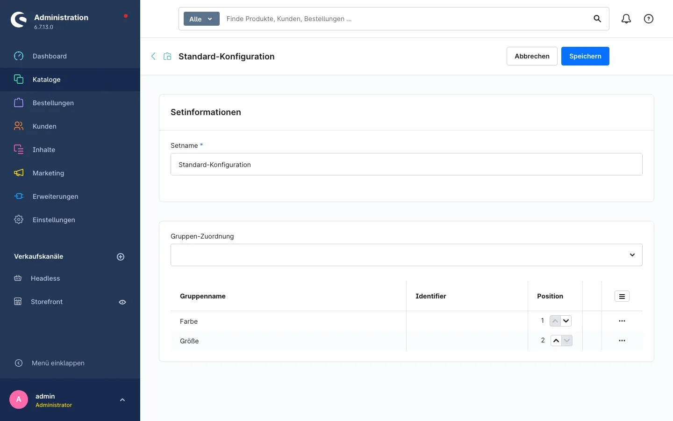Image resolution: width=673 pixels, height=421 pixels.
Task: Add a new Verkaufskanal with plus icon
Action: coord(121,257)
